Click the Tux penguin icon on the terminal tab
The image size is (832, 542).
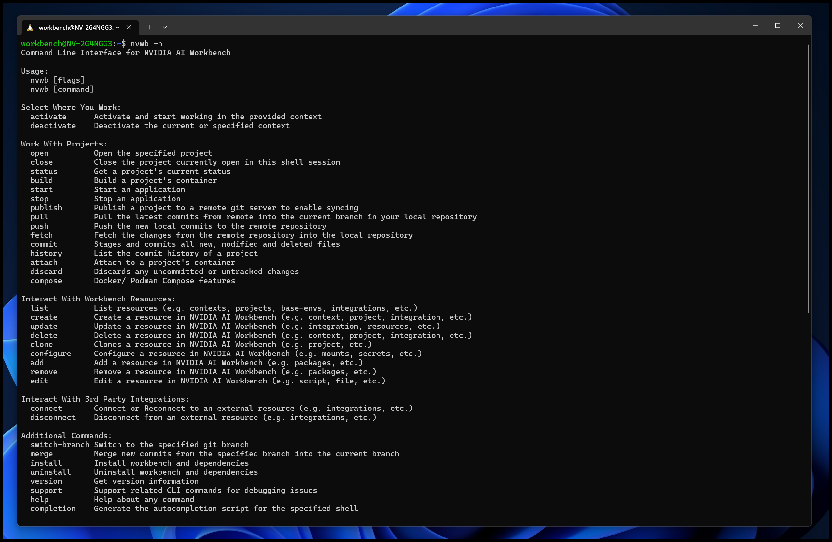[30, 27]
